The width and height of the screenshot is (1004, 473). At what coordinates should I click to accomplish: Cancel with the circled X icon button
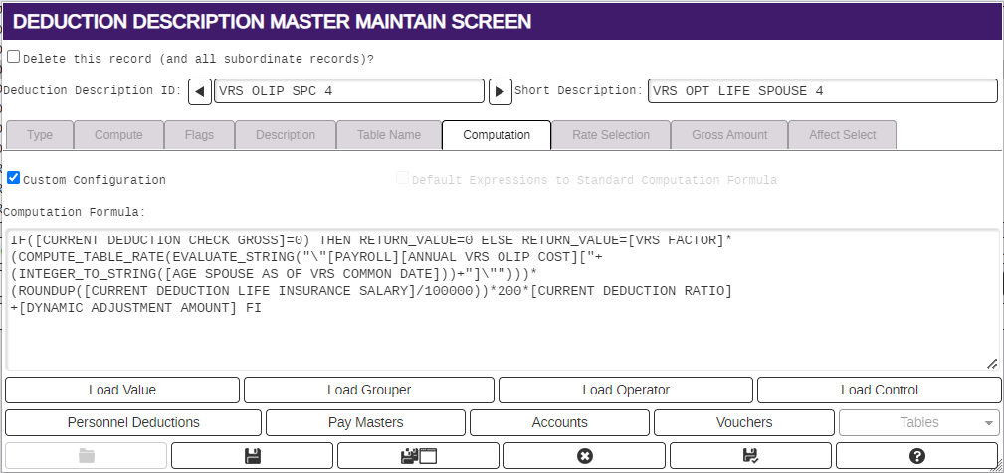(x=585, y=456)
